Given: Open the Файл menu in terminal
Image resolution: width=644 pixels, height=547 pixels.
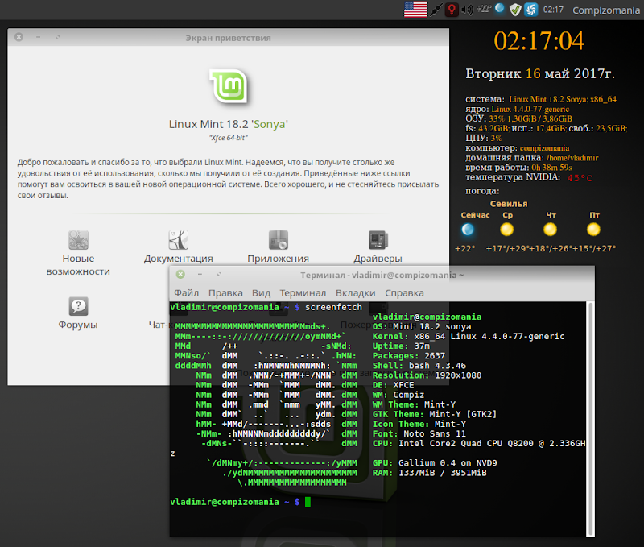Looking at the screenshot, I should pos(187,293).
